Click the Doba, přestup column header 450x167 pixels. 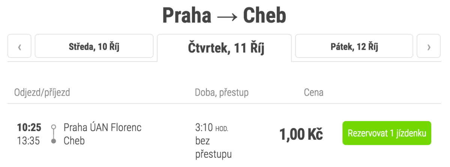[x=222, y=92]
